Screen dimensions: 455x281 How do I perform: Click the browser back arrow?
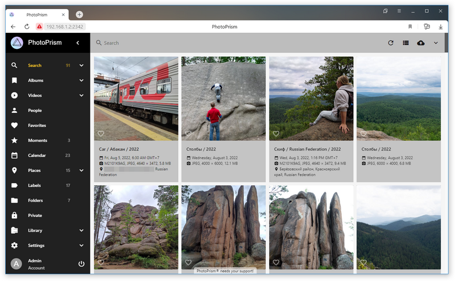13,27
